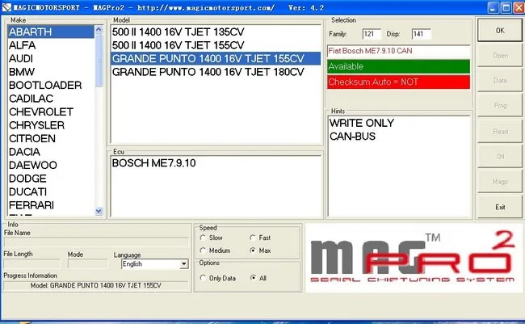Viewport: 525px width, 324px height.
Task: Click the Mode field
Action: [x=88, y=263]
